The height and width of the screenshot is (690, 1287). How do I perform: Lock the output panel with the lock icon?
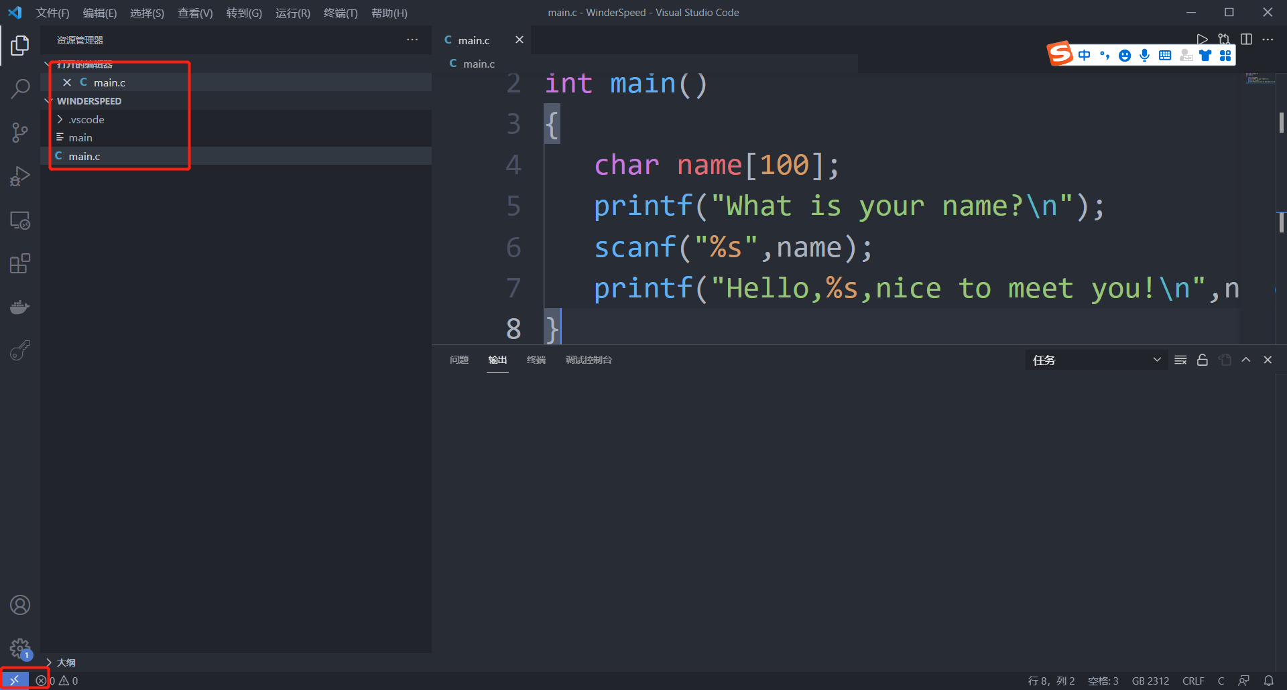click(x=1202, y=360)
